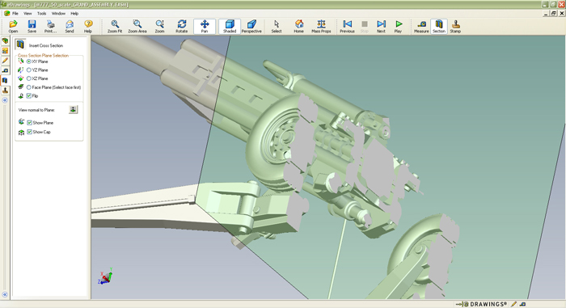Click the measure icon in the status bar
Image resolution: width=566 pixels, height=308 pixels.
tap(522, 304)
